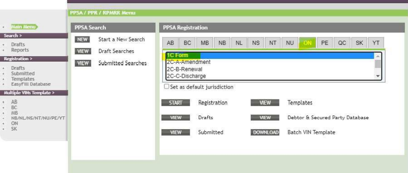Select the PE jurisdiction tab

pyautogui.click(x=325, y=43)
